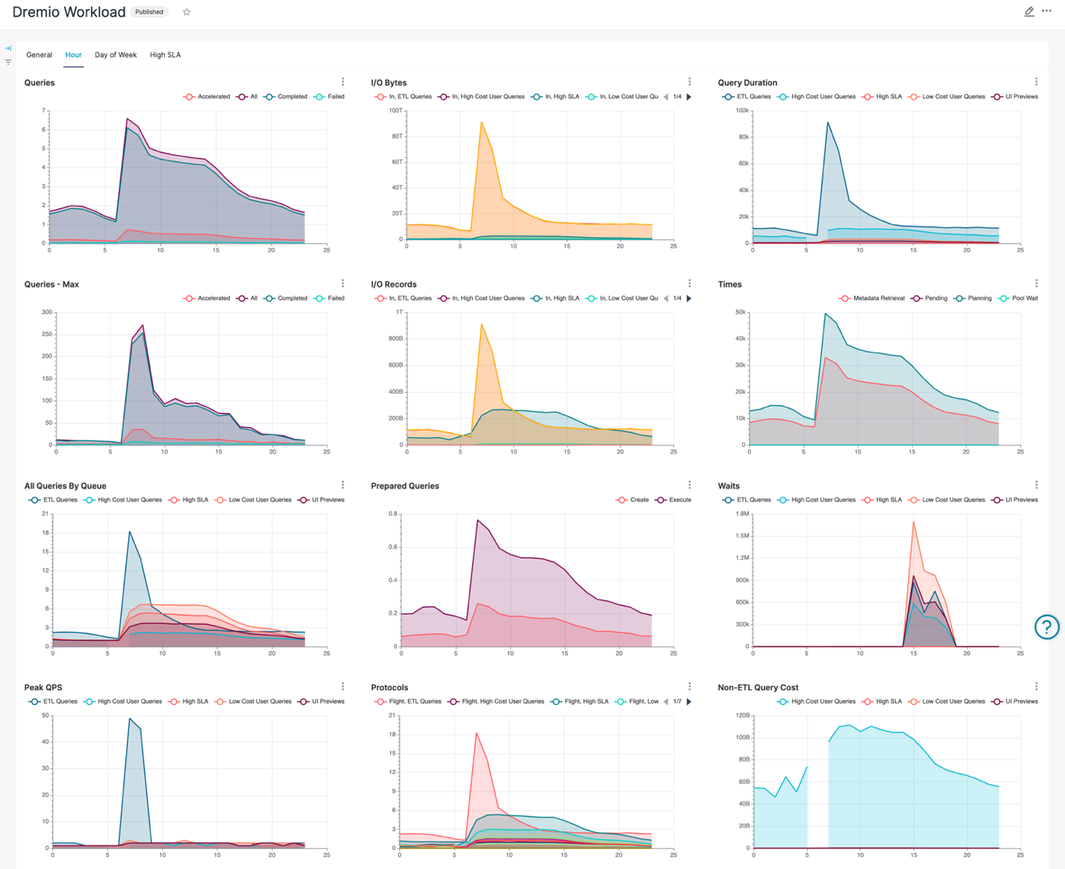Open the filter icon in left sidebar
The image size is (1065, 869).
tap(8, 63)
